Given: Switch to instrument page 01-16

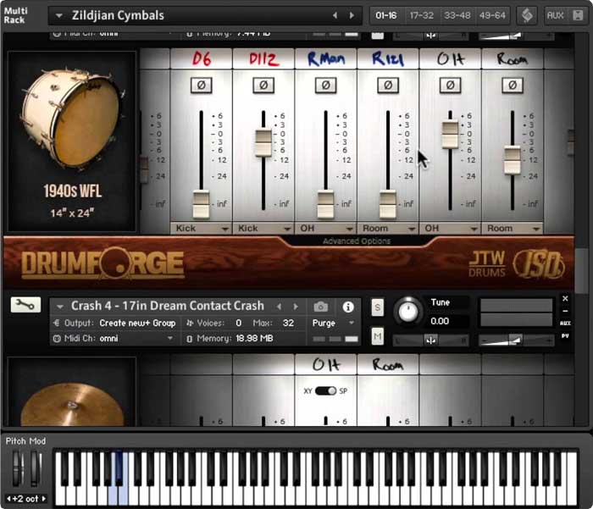Looking at the screenshot, I should point(385,15).
